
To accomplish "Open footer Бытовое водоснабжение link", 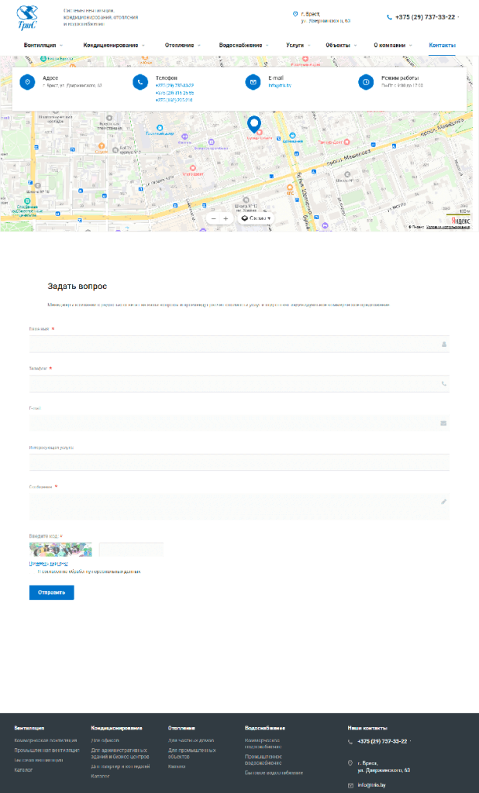I will (274, 773).
